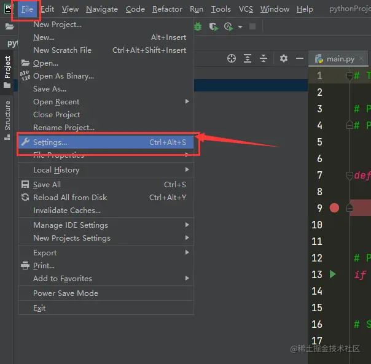Toggle the fold marker on line 1
Image resolution: width=371 pixels, height=364 pixels.
point(350,76)
